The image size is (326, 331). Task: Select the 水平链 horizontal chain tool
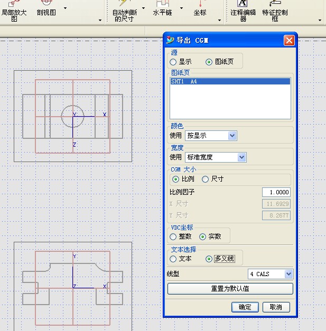point(162,9)
